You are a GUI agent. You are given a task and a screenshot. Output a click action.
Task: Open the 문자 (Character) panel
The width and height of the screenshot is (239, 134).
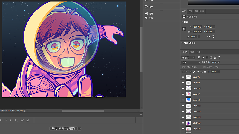tap(151, 13)
